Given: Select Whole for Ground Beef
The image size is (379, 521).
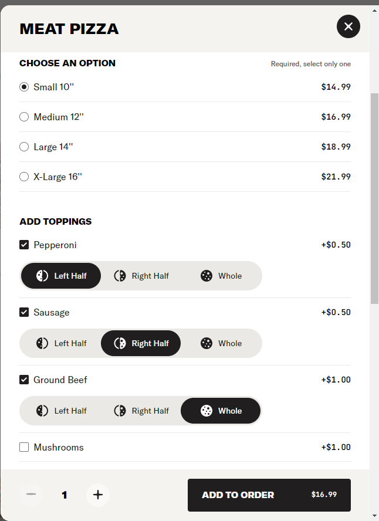Looking at the screenshot, I should coord(221,411).
